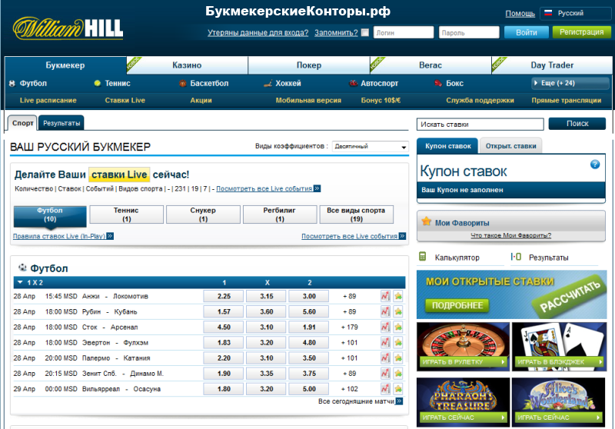Open the Pharaoh's Treasure game thumbnail

pyautogui.click(x=463, y=402)
